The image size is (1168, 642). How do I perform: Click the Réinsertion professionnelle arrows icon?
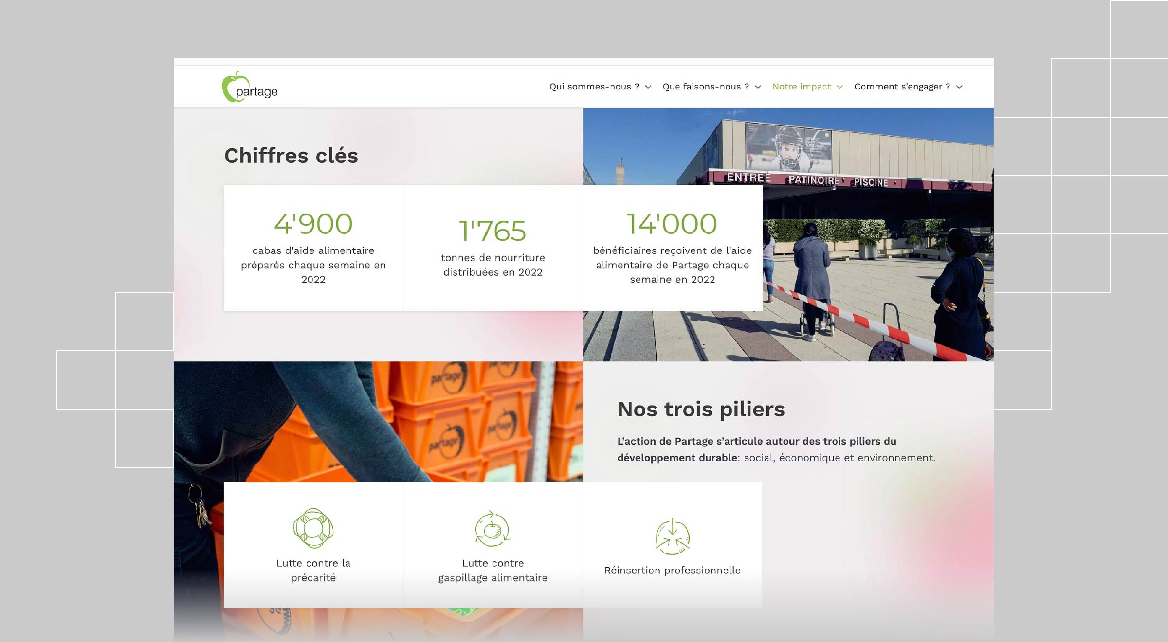coord(672,536)
